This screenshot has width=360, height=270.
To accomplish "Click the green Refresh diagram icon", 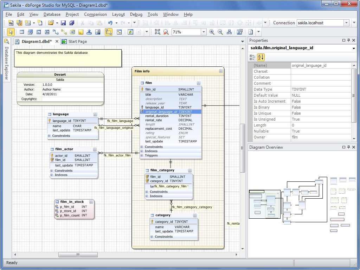I will 130,32.
